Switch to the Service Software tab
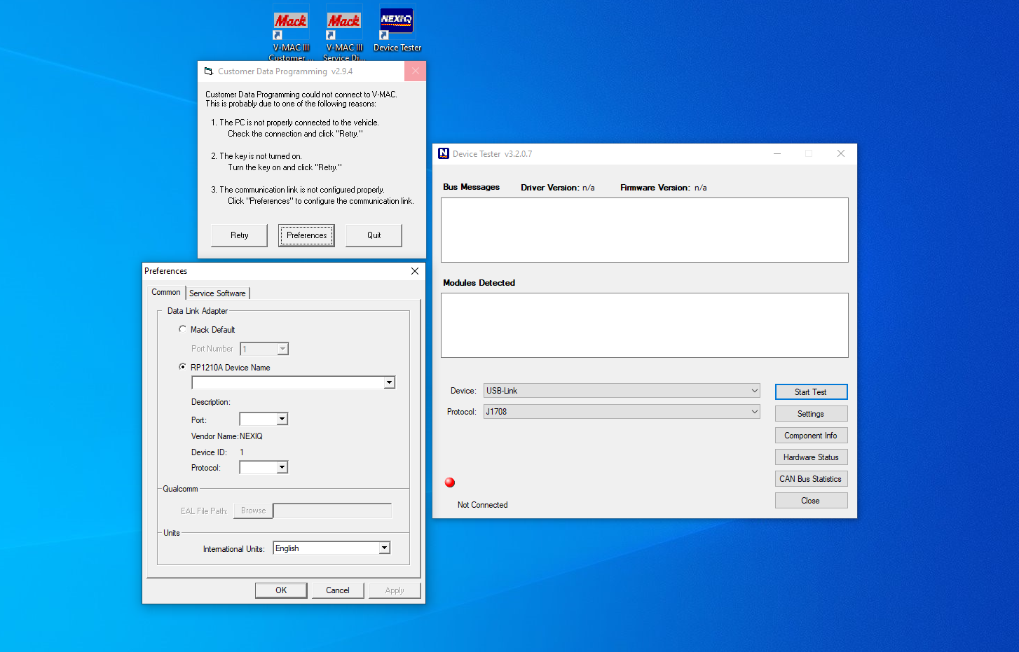The height and width of the screenshot is (652, 1019). (x=217, y=293)
